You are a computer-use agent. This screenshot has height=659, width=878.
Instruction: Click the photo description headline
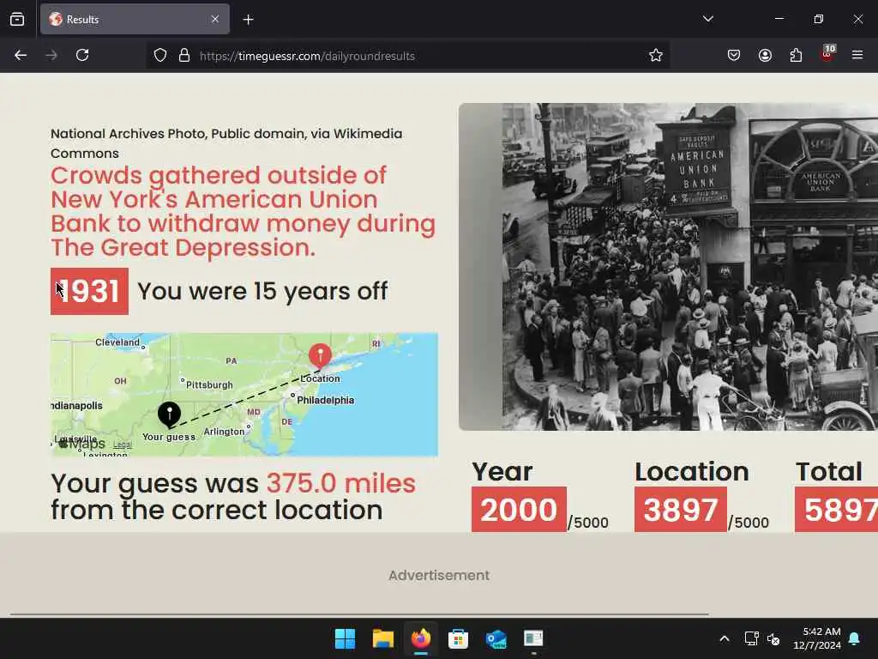(243, 211)
